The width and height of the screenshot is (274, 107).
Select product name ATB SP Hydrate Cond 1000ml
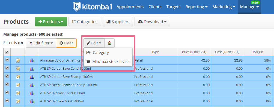tap(62, 93)
